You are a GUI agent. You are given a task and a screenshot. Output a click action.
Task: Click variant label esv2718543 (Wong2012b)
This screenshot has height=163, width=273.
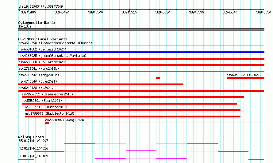click(65, 120)
